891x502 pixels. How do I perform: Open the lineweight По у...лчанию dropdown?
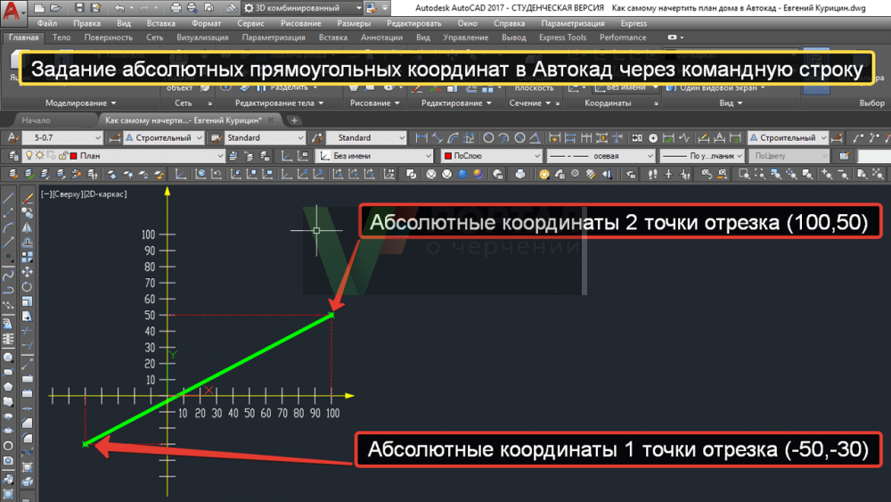(x=702, y=155)
